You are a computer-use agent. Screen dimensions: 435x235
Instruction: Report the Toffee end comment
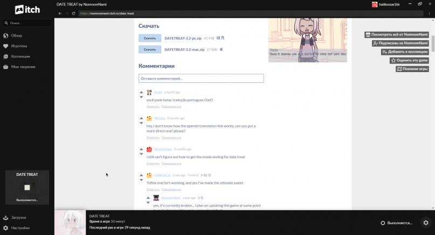pyautogui.click(x=171, y=190)
